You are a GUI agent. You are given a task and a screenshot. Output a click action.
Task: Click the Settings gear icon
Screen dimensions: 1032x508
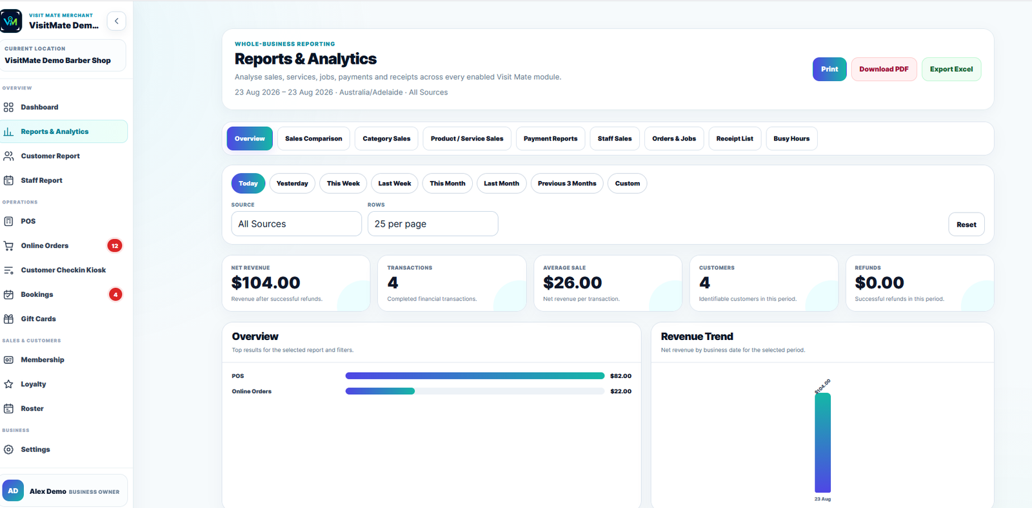coord(8,449)
